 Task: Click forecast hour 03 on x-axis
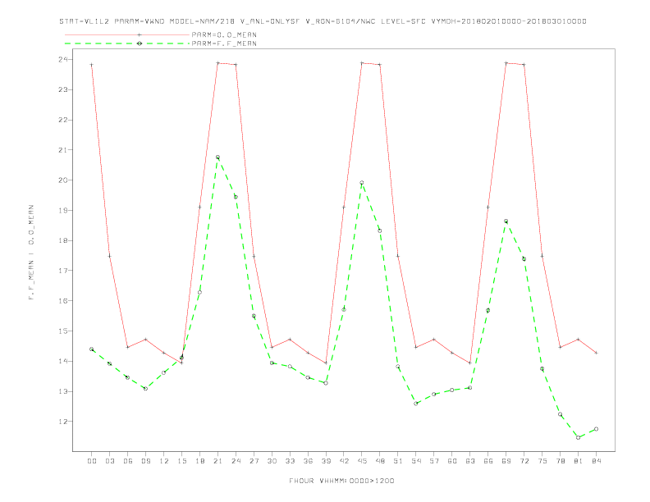click(x=109, y=461)
